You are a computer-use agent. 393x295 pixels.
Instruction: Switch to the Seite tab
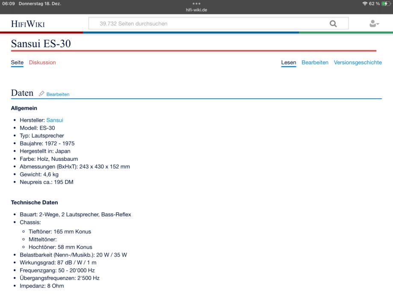click(17, 62)
